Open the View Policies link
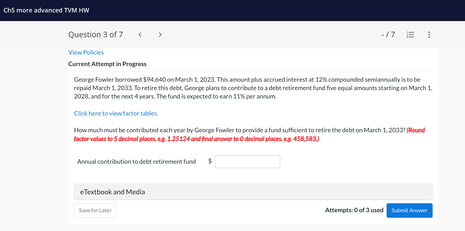 [86, 53]
